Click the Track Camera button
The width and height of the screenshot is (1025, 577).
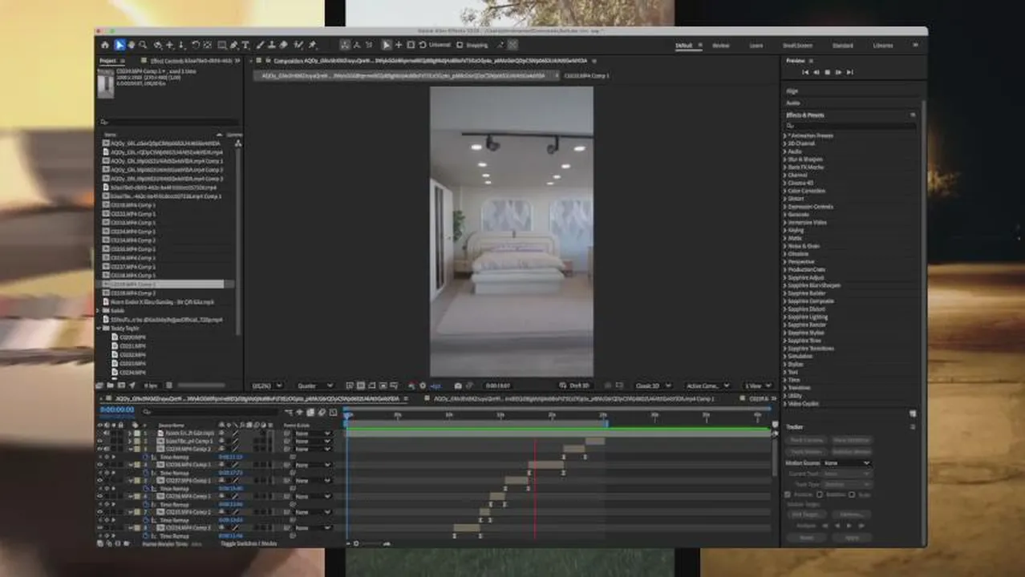tap(807, 440)
